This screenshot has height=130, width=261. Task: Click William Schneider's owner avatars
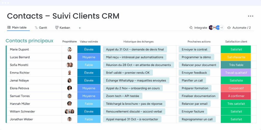coord(69,111)
